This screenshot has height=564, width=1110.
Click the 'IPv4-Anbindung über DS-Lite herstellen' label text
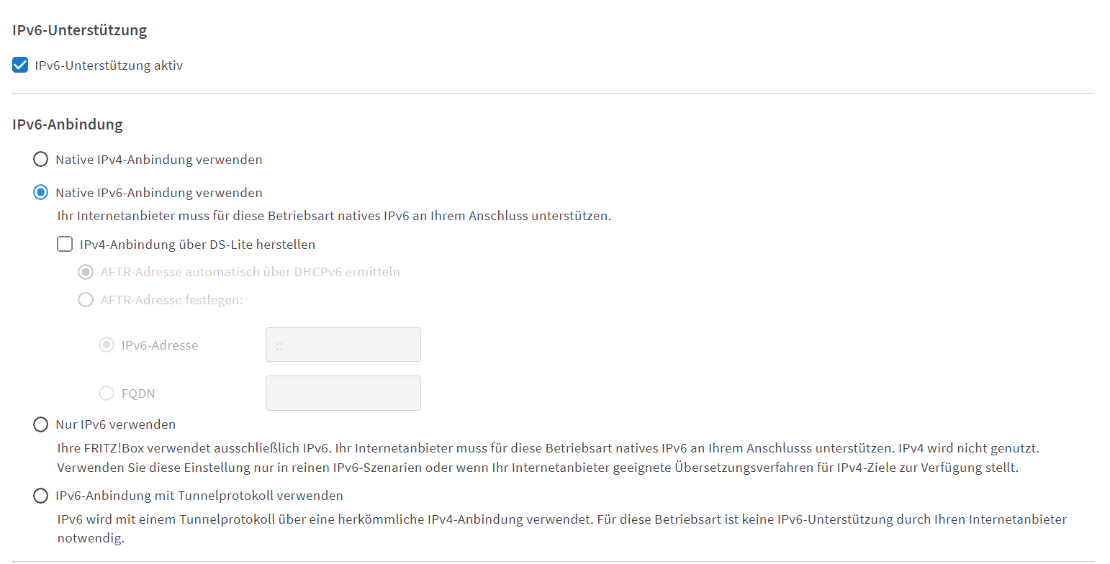198,244
